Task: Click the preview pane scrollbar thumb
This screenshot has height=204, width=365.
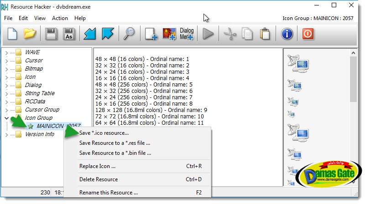Action: coord(353,79)
